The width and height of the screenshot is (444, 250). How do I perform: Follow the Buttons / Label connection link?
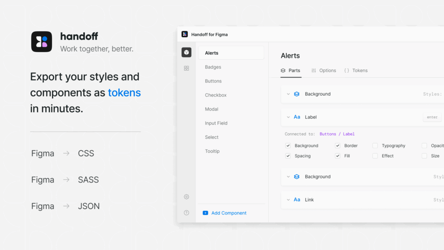(x=337, y=134)
